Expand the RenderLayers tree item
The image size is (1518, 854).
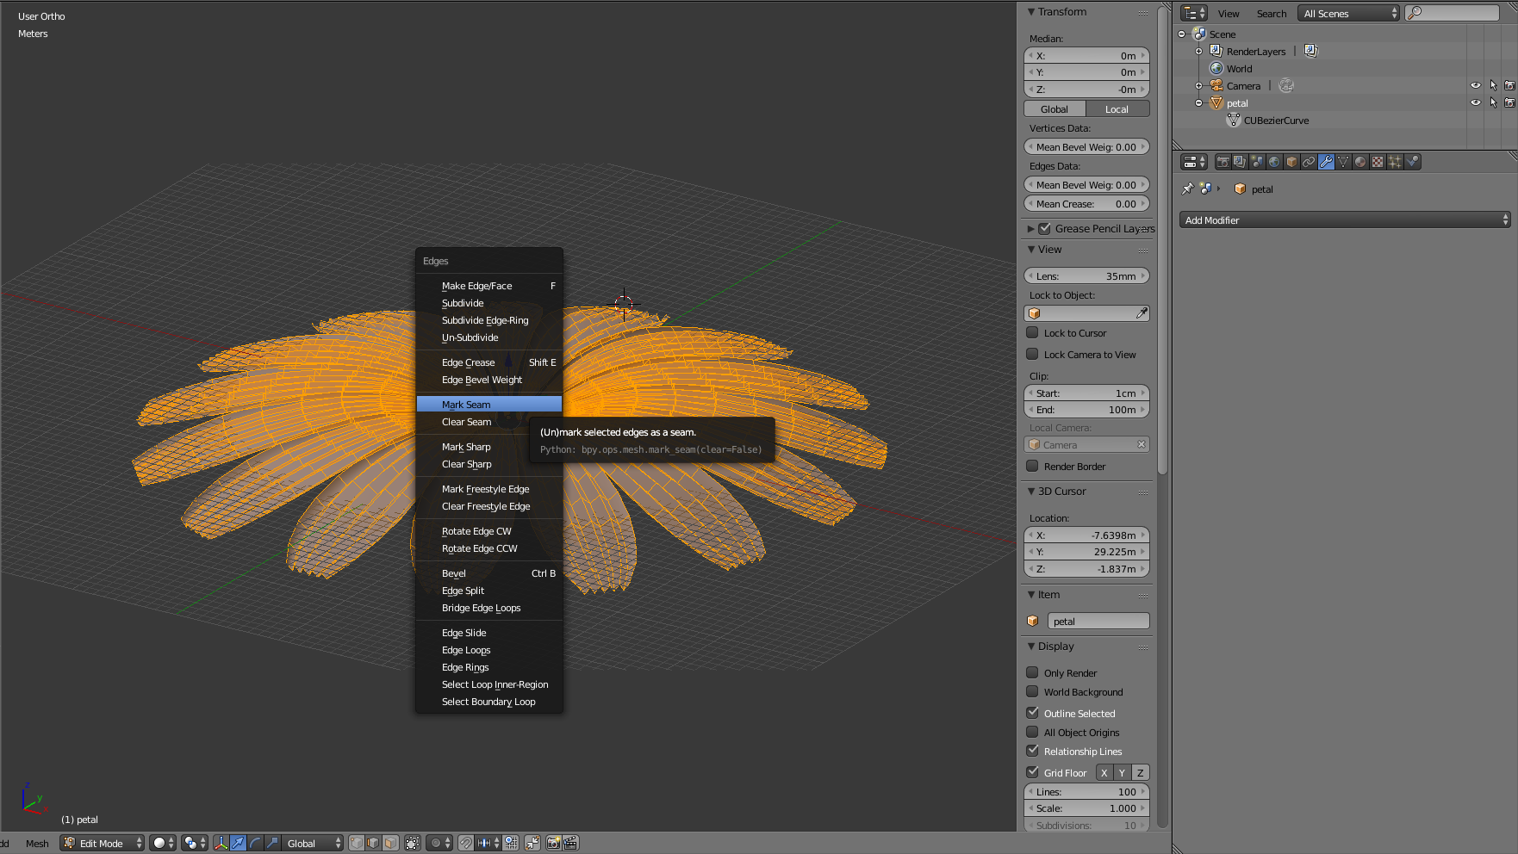1198,52
